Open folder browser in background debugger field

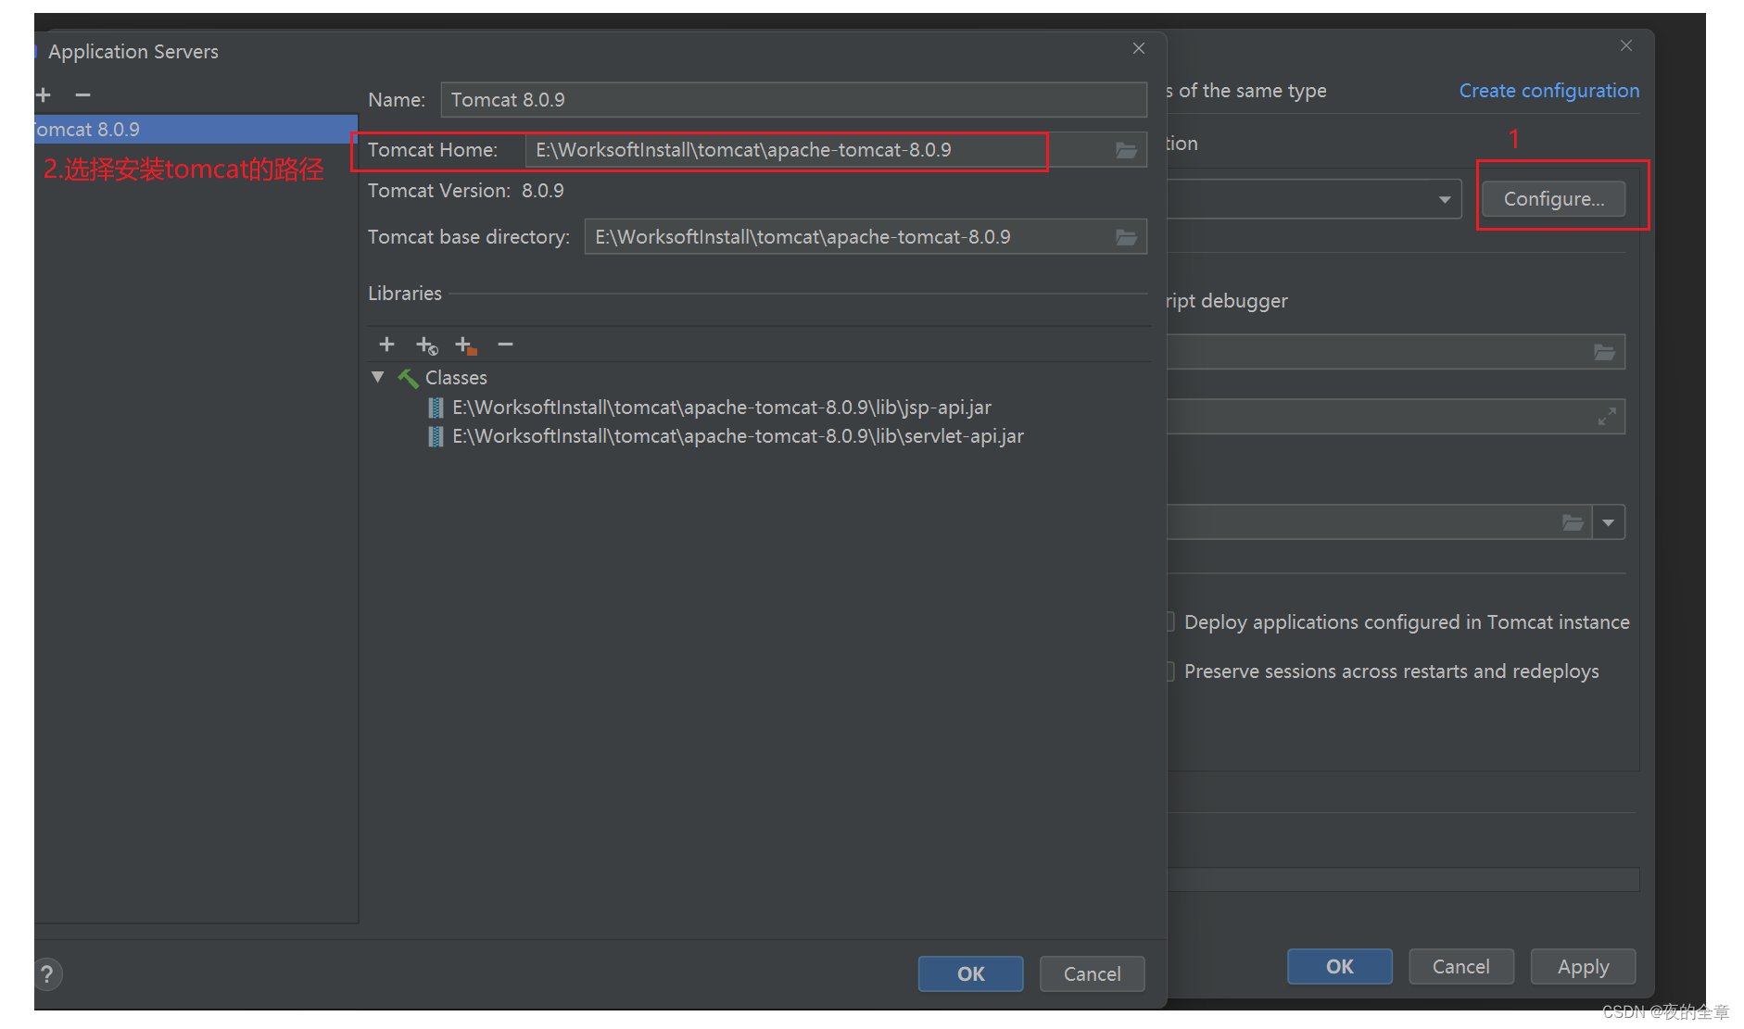point(1604,352)
